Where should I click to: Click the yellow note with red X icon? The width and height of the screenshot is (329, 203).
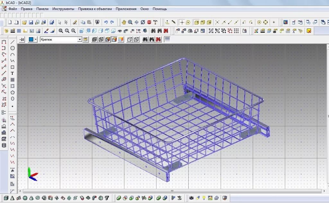309,31
